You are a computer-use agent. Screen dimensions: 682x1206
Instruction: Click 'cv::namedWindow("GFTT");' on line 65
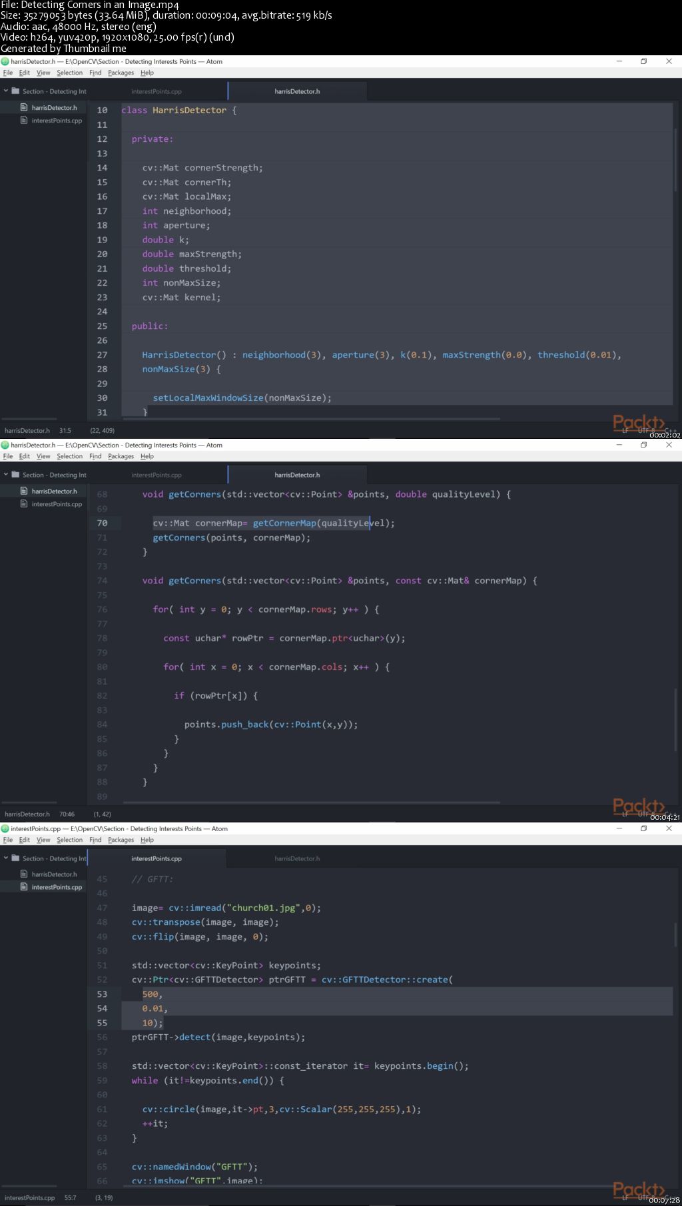[194, 1167]
